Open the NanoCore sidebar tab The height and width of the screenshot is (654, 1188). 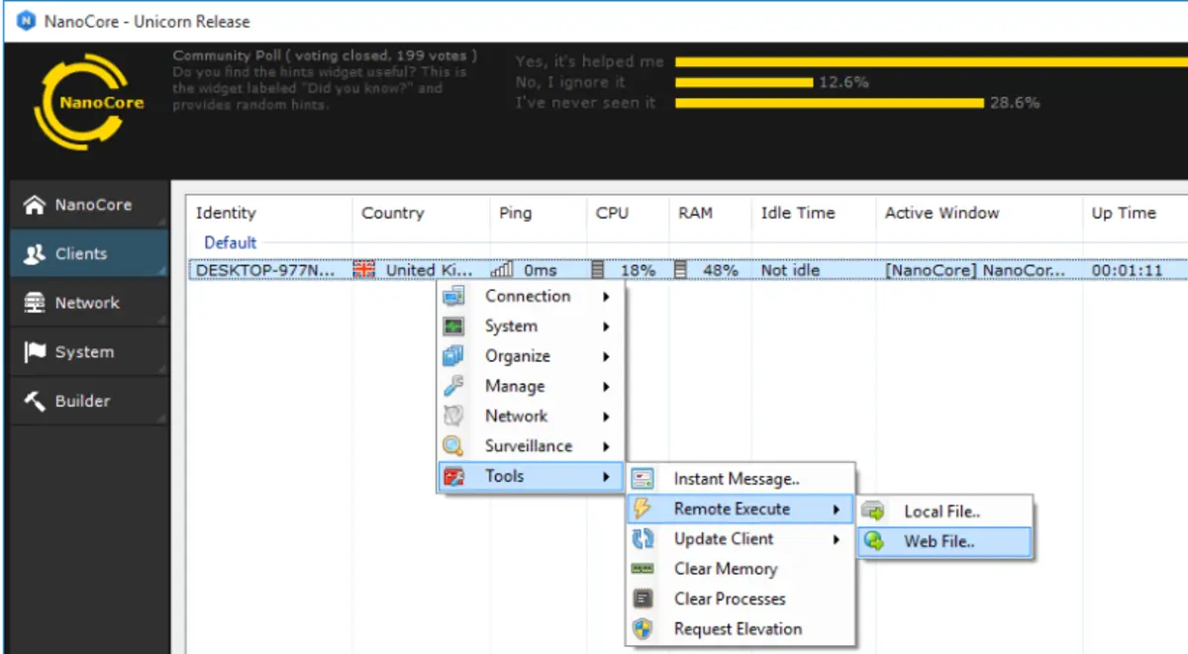click(x=89, y=205)
